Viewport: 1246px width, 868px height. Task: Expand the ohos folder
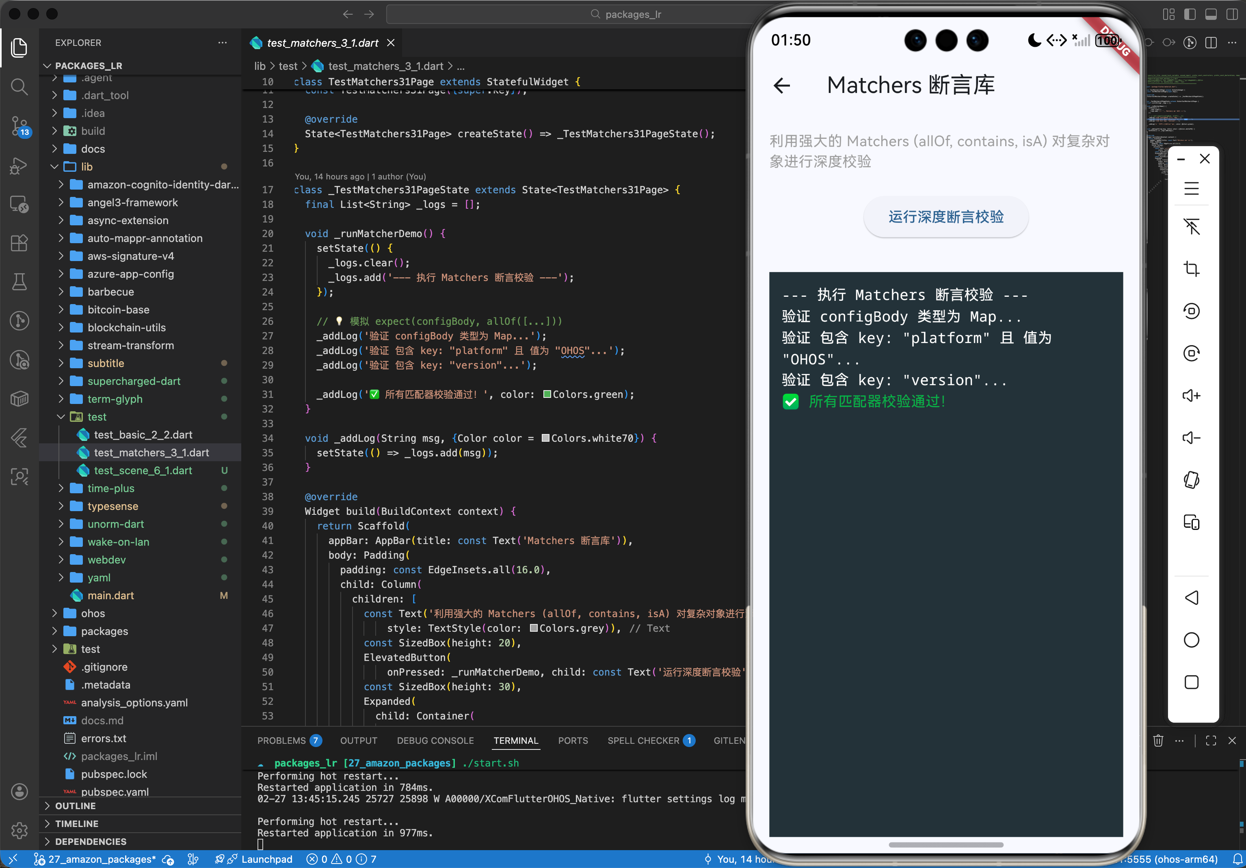pyautogui.click(x=93, y=613)
